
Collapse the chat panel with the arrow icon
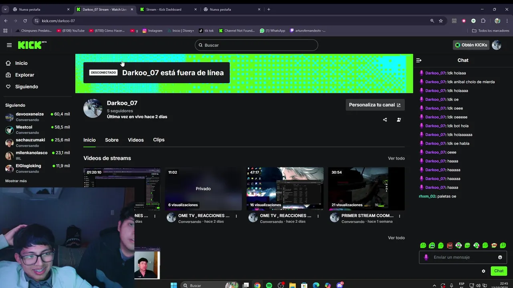coord(419,60)
